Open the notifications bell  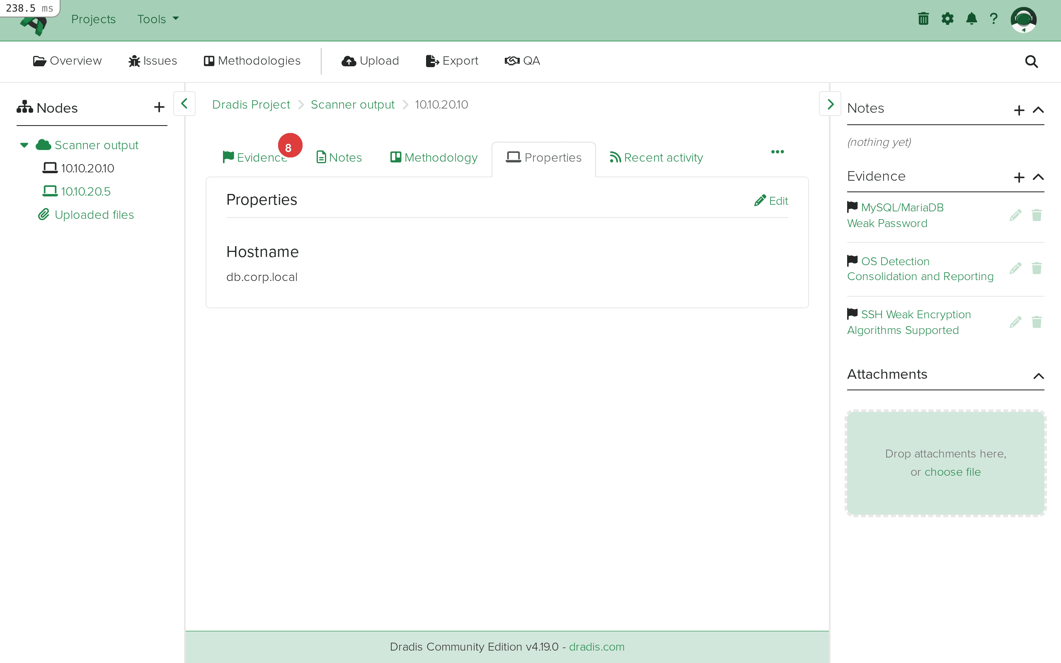[971, 19]
